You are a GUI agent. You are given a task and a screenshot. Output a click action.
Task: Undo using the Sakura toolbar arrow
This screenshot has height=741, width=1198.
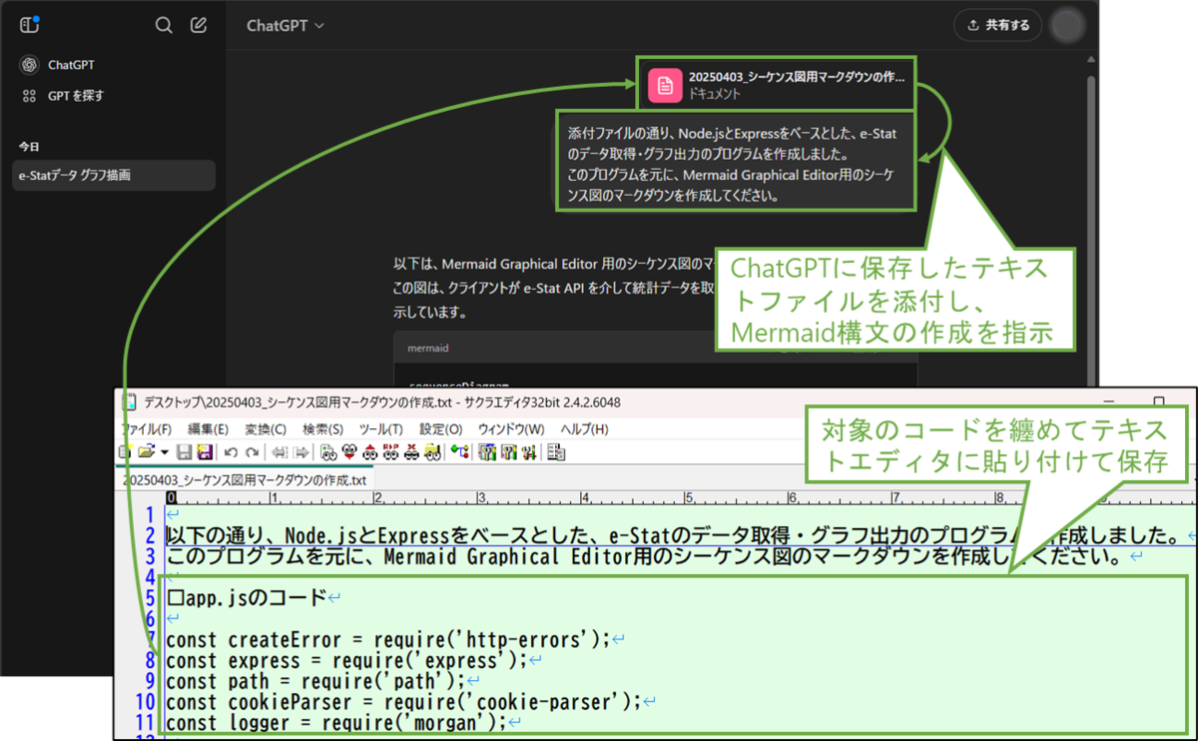tap(231, 452)
